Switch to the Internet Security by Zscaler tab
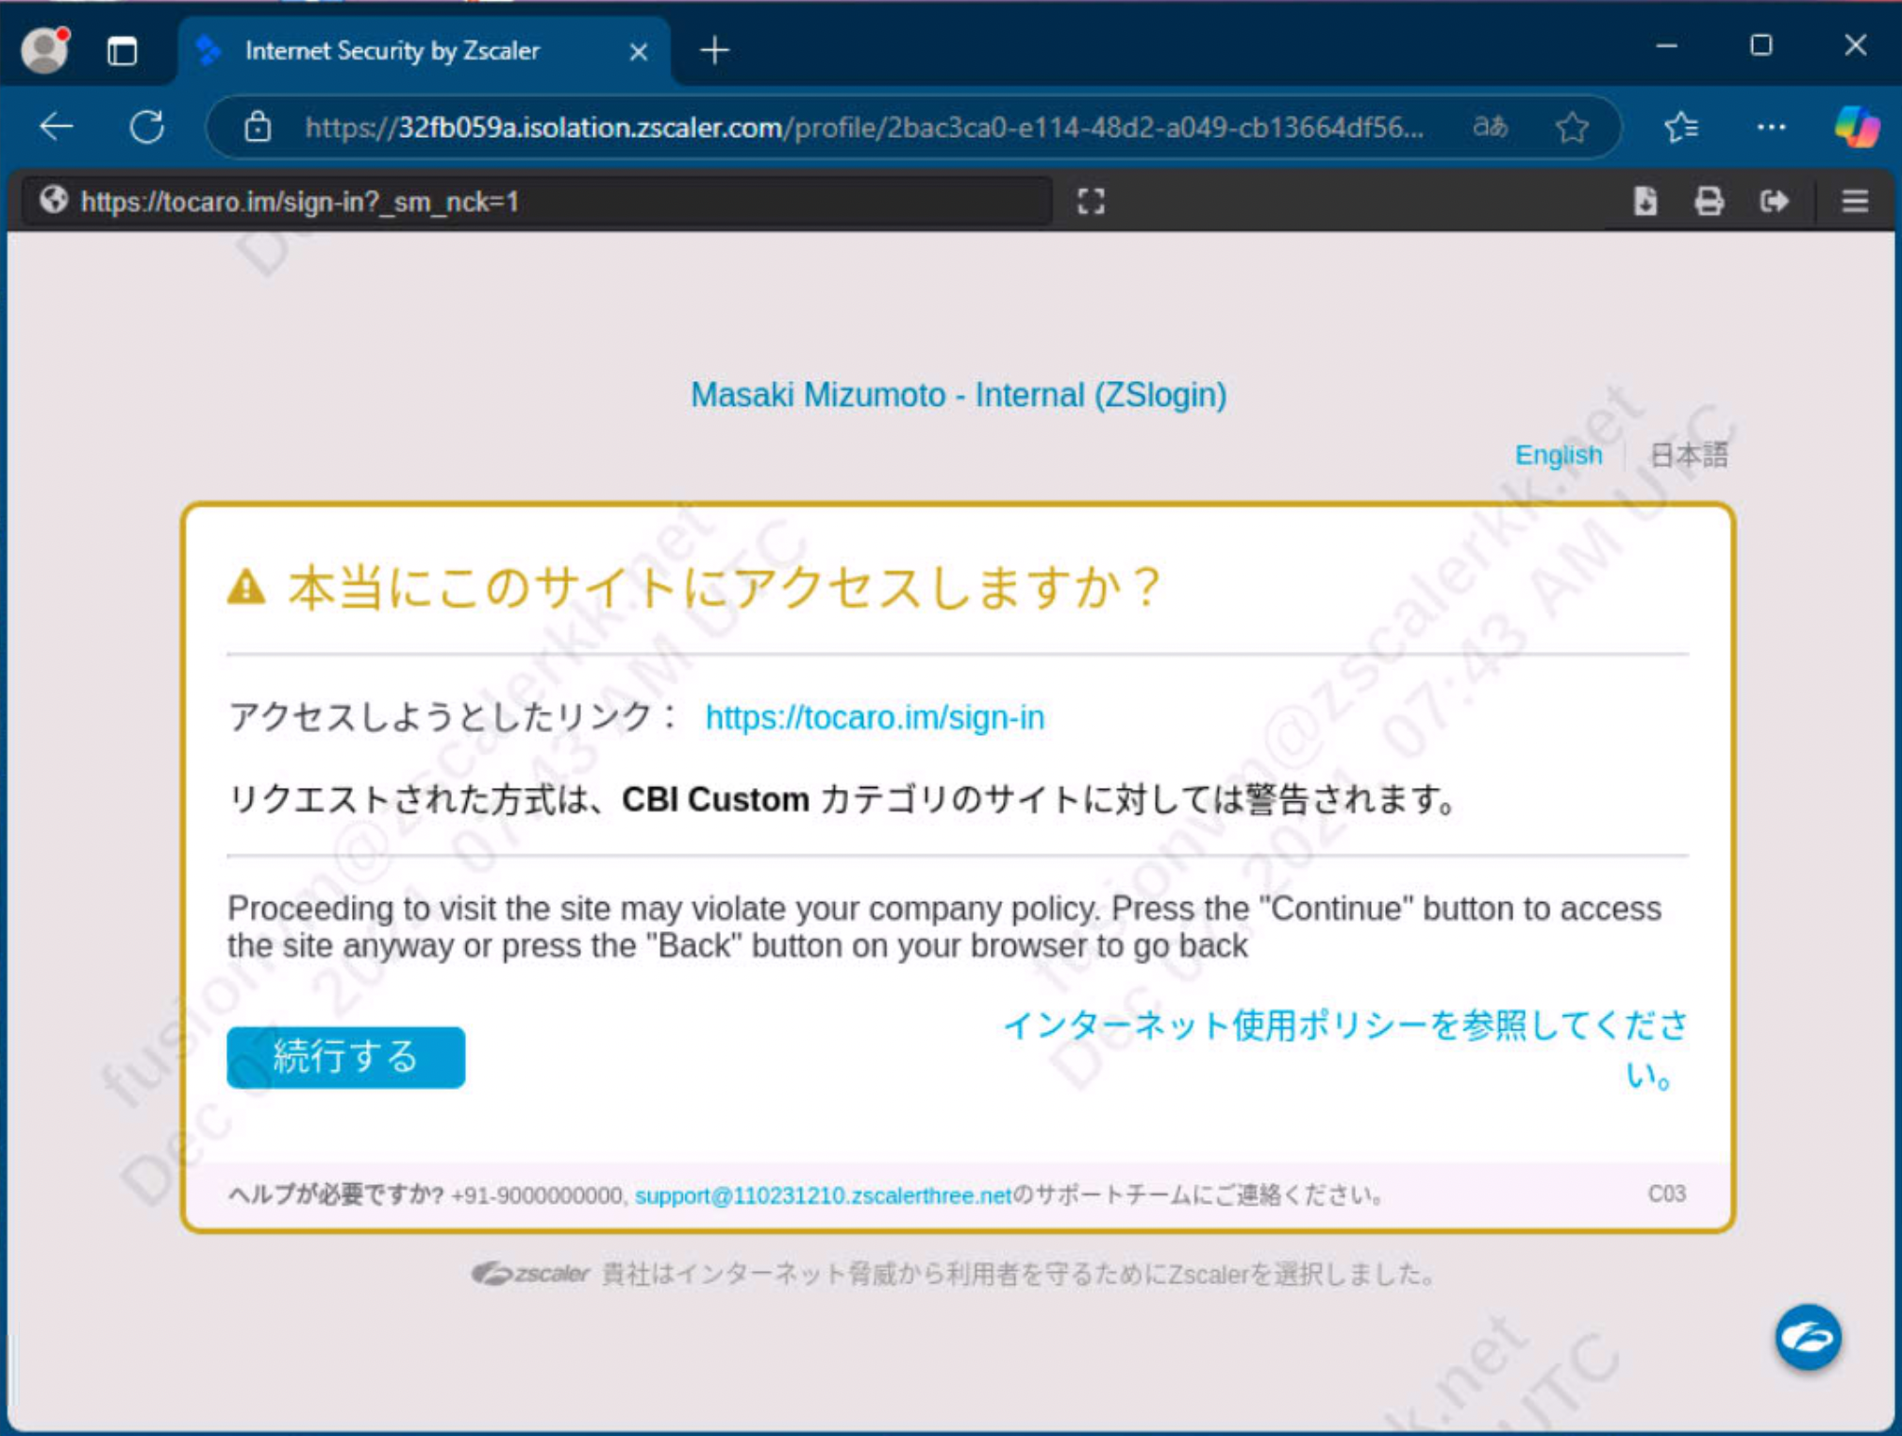Screen dimensions: 1902x1436 [x=393, y=50]
